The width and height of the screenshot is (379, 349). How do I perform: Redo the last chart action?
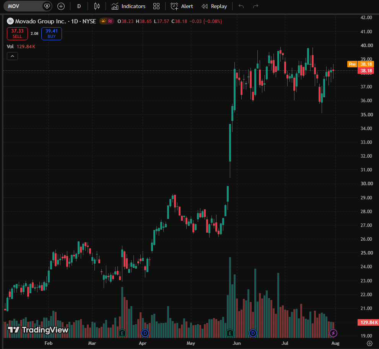255,6
